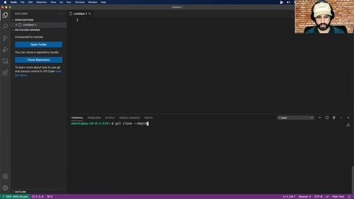The height and width of the screenshot is (199, 354).
Task: Click the volume icon in menu bar
Action: [x=288, y=2]
